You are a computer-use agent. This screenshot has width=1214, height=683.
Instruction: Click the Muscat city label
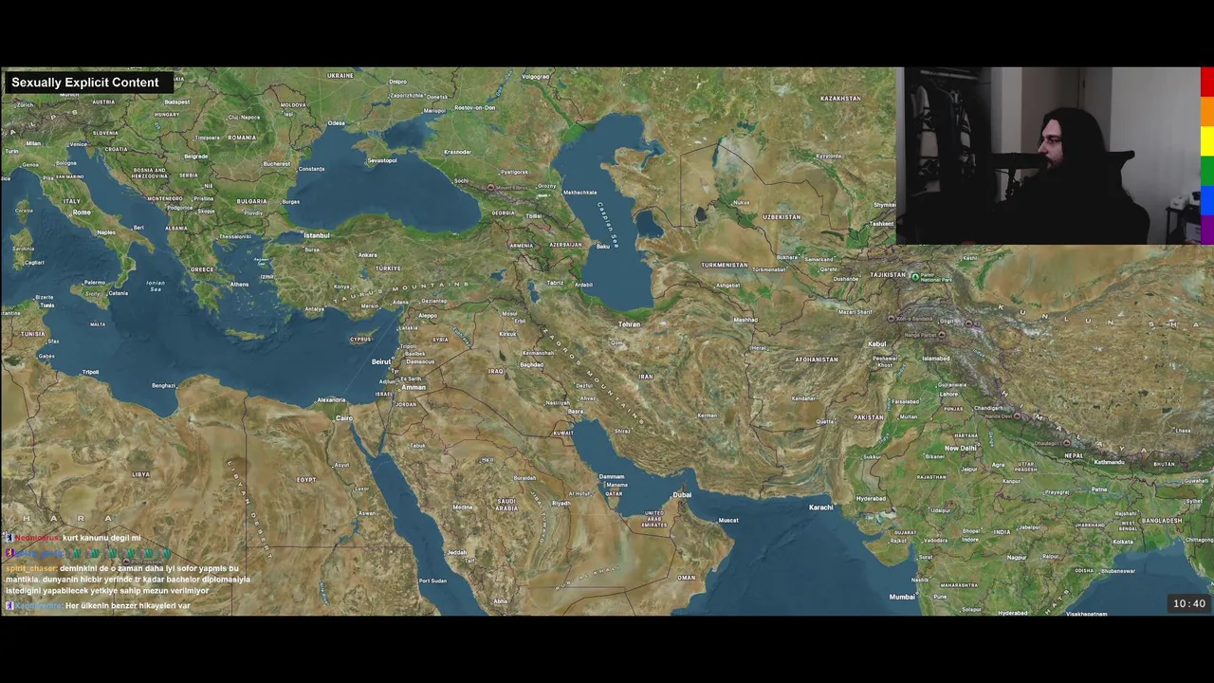click(x=727, y=520)
